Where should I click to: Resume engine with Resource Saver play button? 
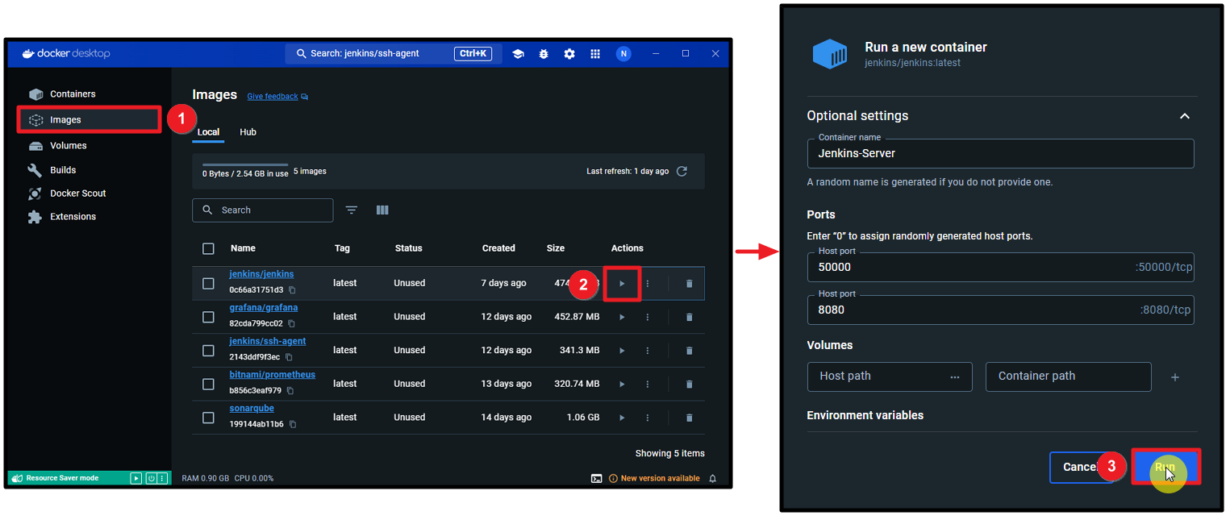coord(136,479)
